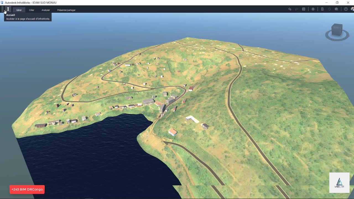This screenshot has height=199, width=354.
Task: Open the help question mark icon
Action: point(346,9)
